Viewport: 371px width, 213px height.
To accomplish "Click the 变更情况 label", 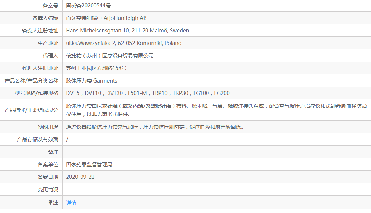I will click(x=48, y=189).
